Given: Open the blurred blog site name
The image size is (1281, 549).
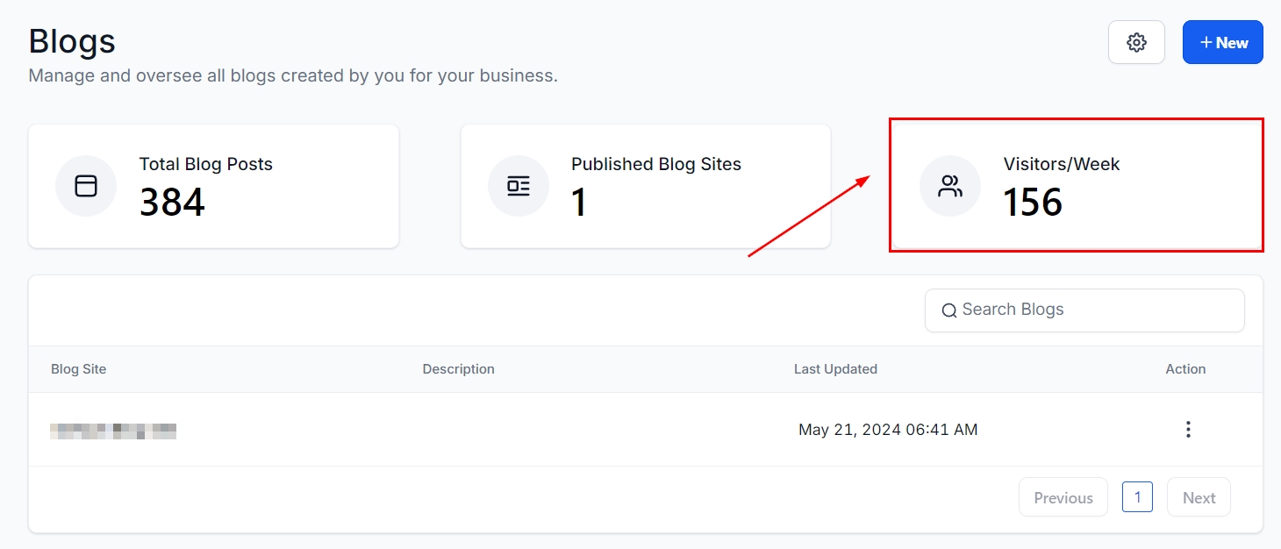Looking at the screenshot, I should (113, 430).
